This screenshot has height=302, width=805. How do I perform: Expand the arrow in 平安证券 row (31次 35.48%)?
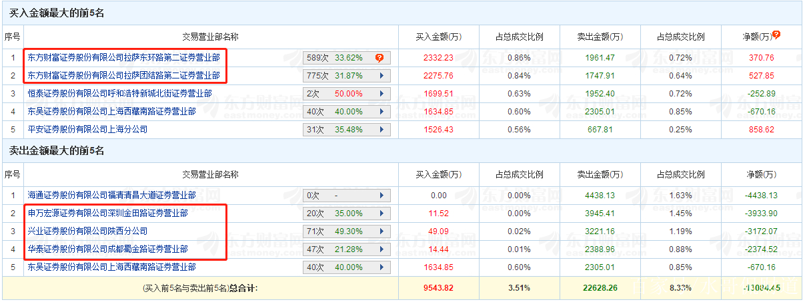[381, 129]
